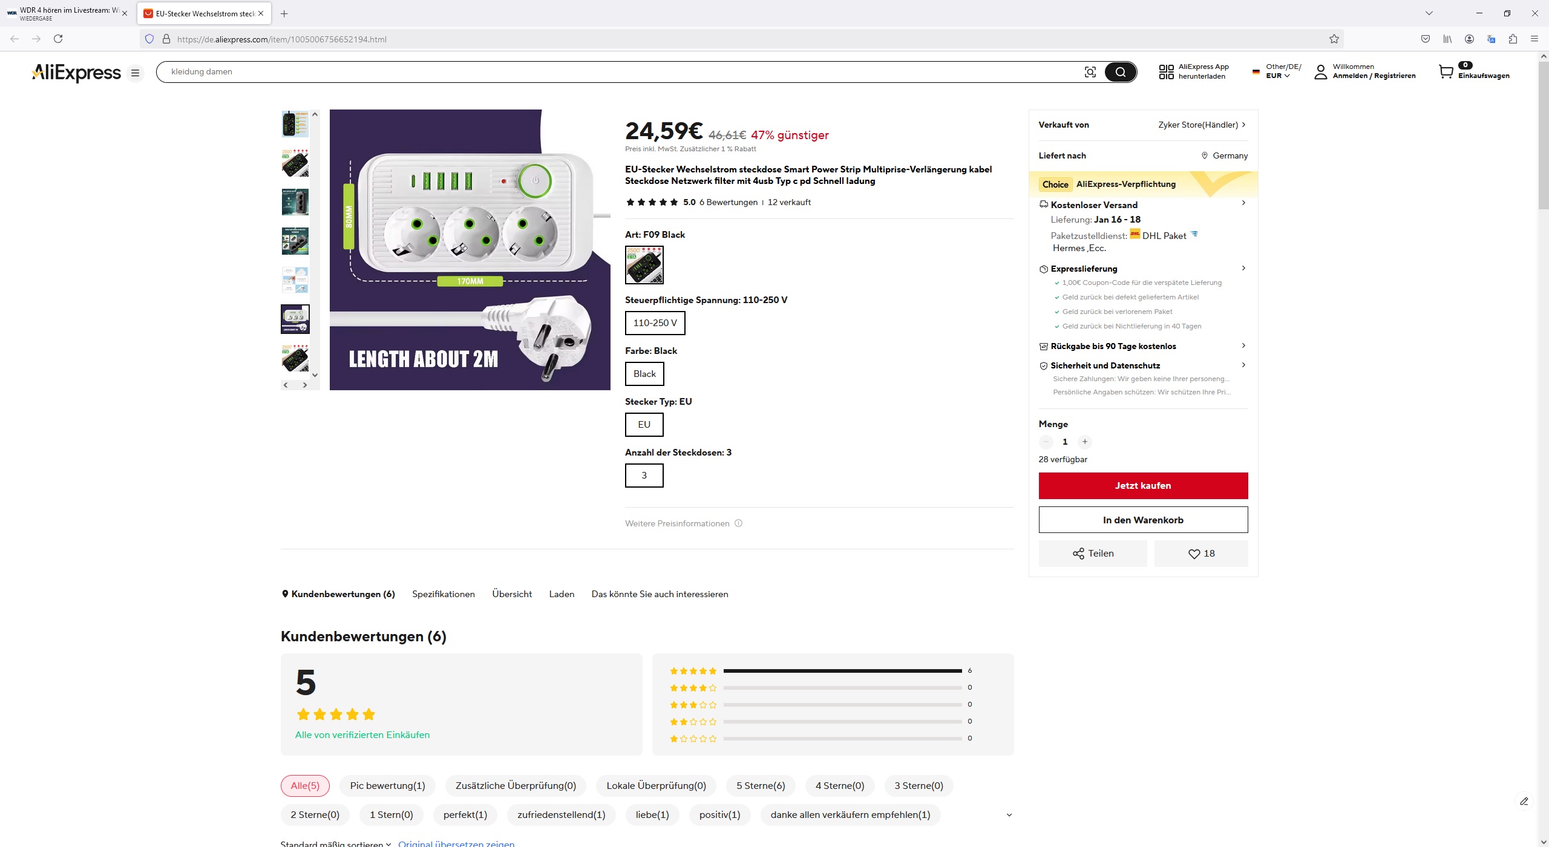Open the shopping cart icon
The height and width of the screenshot is (847, 1549).
click(1446, 71)
